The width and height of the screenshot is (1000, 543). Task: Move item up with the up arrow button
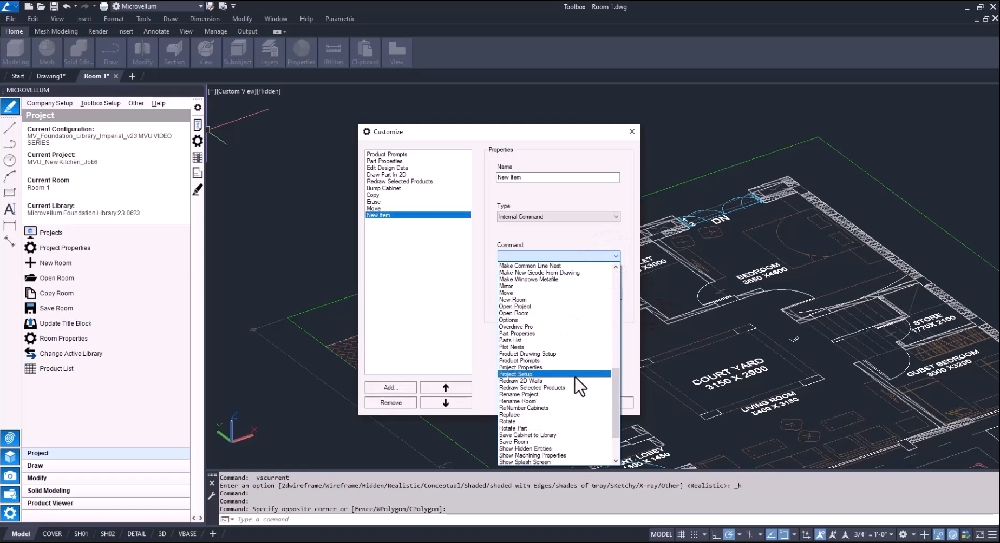pyautogui.click(x=446, y=388)
